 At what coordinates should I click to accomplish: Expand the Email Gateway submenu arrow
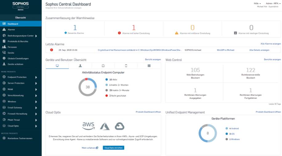pos(36,108)
